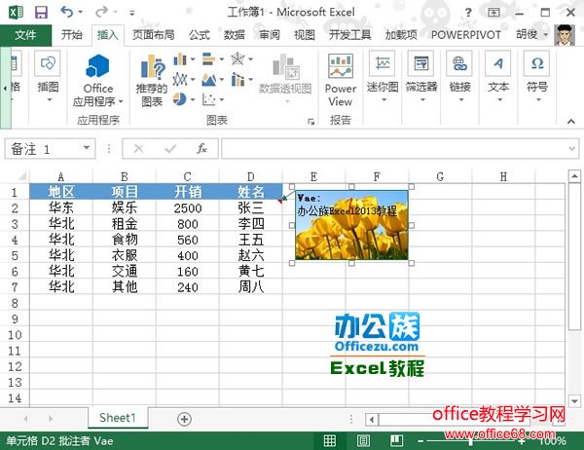Open 链接 hyperlink button
Viewport: 584px width, 450px height.
460,77
